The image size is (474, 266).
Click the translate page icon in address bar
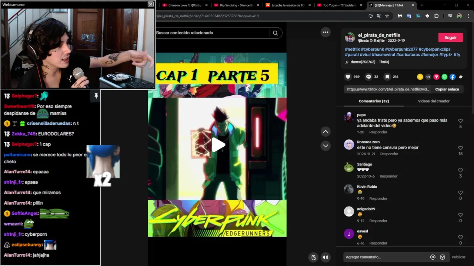[379, 16]
